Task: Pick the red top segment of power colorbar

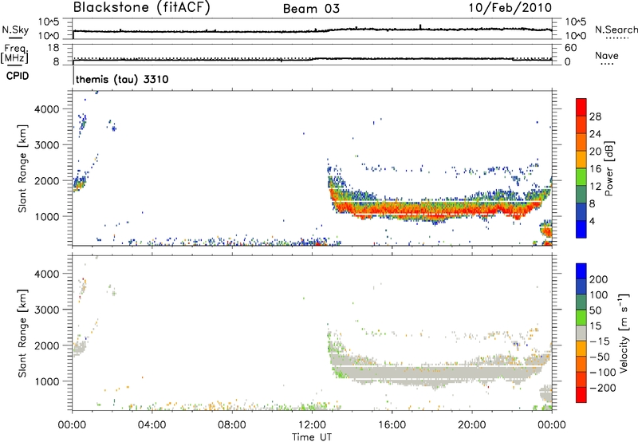Action: tap(581, 108)
